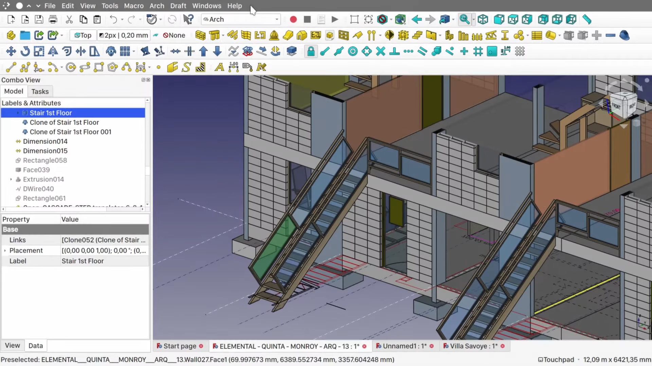Select the View tab in properties

coord(13,345)
